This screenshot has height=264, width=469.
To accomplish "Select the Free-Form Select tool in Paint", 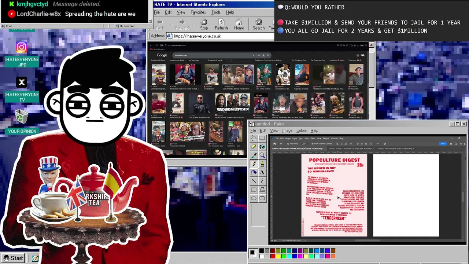I will pos(254,138).
